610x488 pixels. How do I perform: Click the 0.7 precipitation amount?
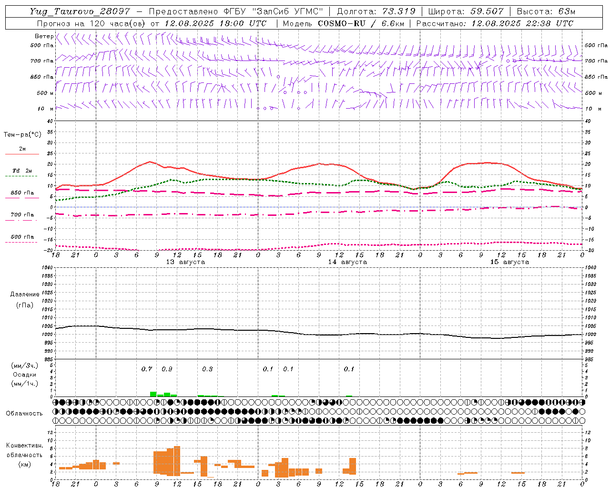(147, 369)
